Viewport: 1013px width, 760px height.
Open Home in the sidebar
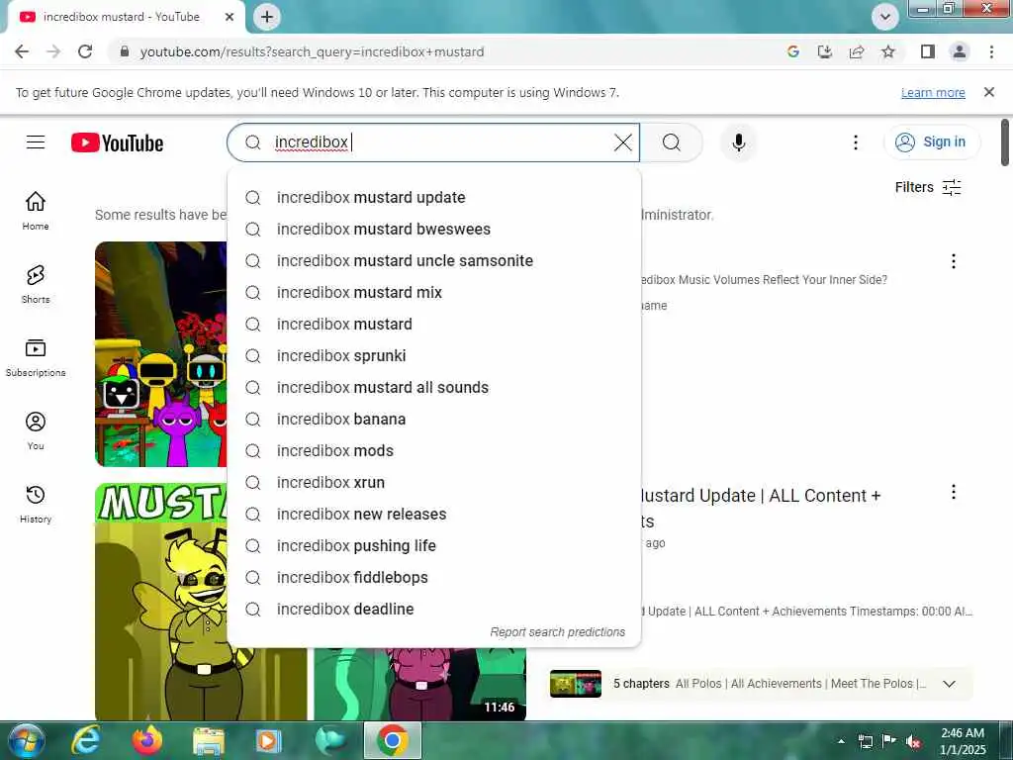point(36,211)
